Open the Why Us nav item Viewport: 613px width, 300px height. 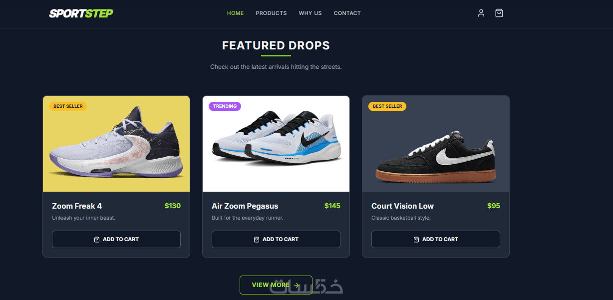click(310, 13)
